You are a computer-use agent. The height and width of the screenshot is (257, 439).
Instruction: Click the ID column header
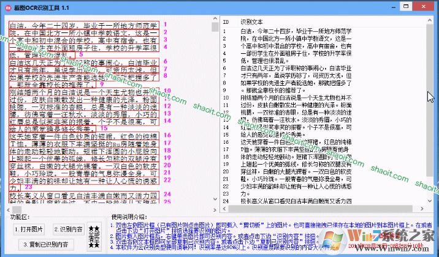[x=226, y=21]
